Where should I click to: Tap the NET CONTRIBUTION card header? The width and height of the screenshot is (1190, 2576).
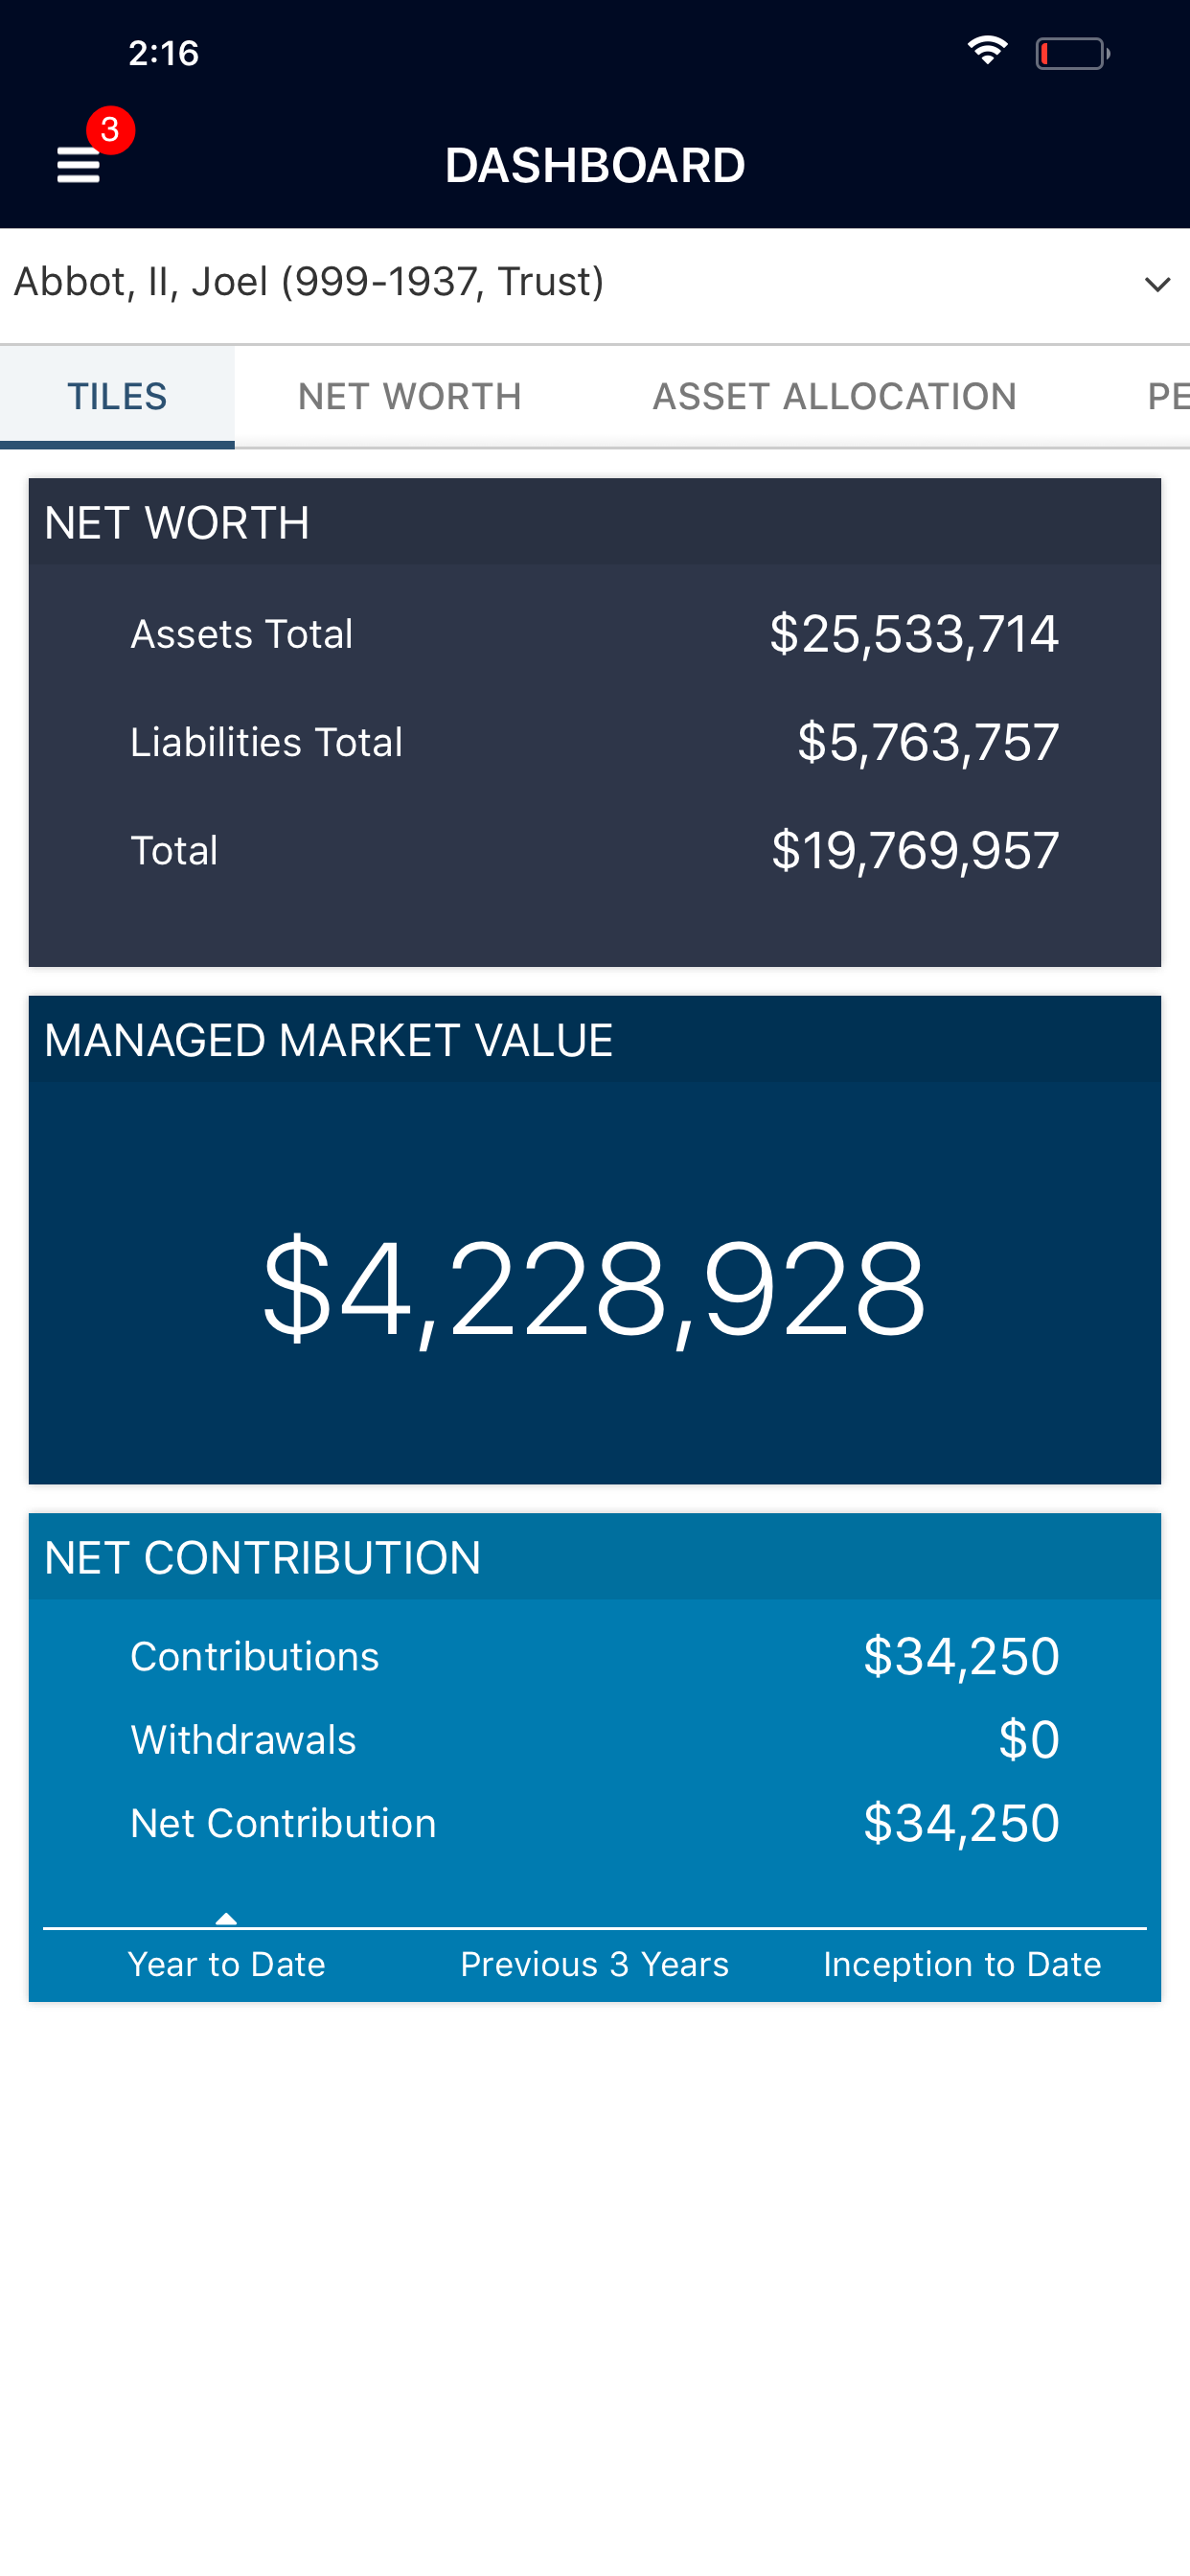262,1557
